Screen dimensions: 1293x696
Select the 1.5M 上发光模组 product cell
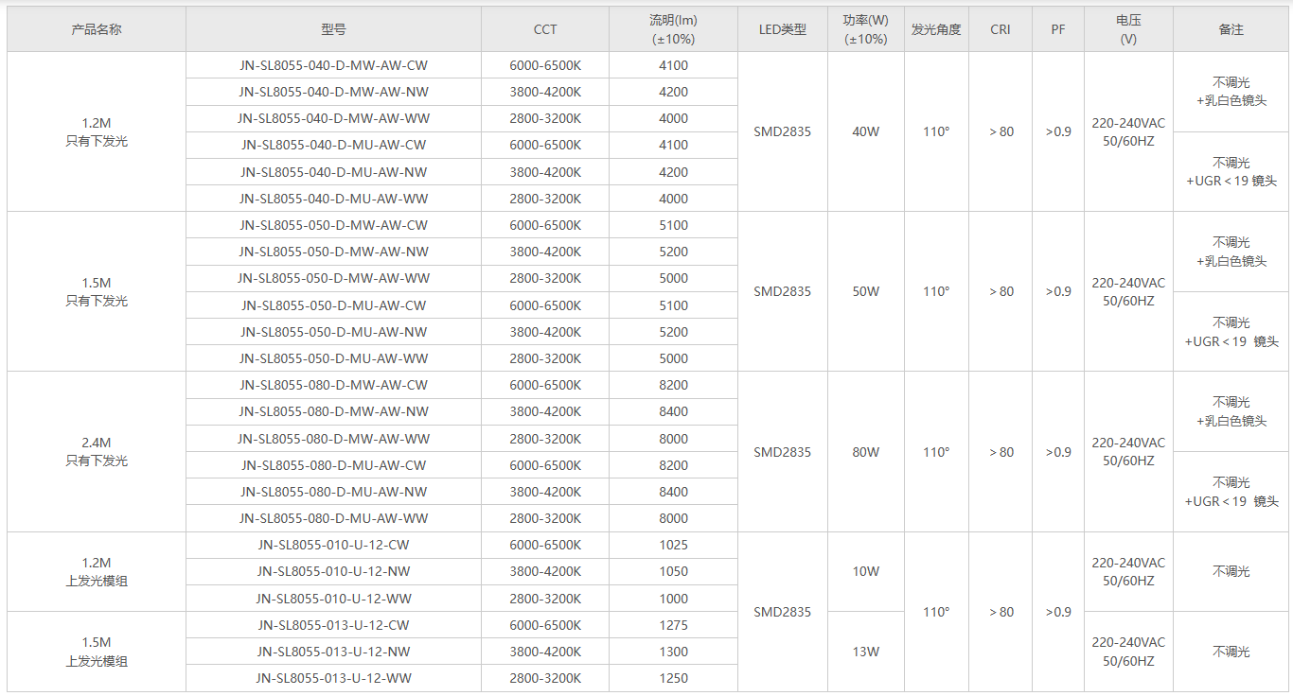coord(97,652)
